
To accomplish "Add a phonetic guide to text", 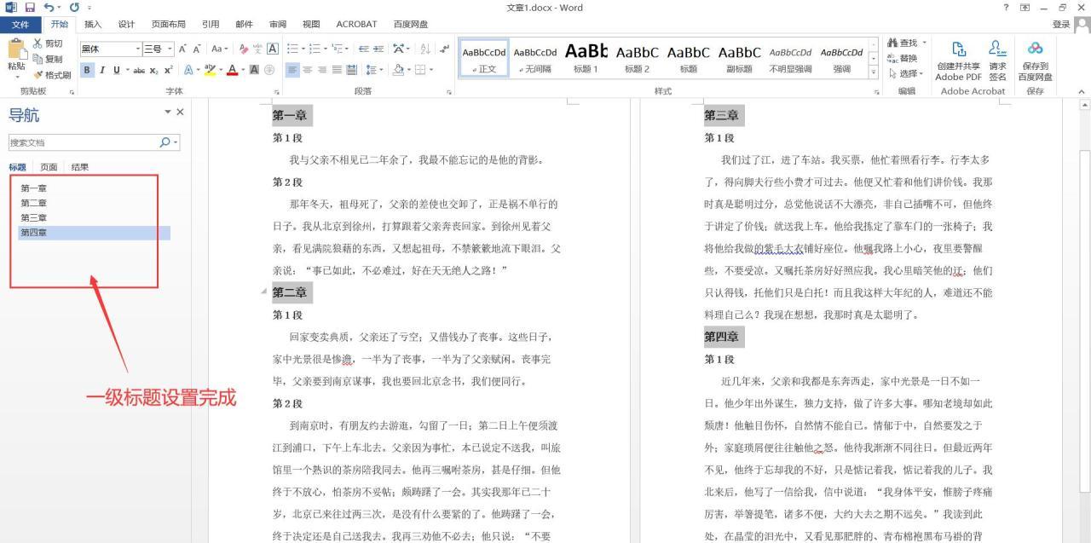I will click(258, 49).
